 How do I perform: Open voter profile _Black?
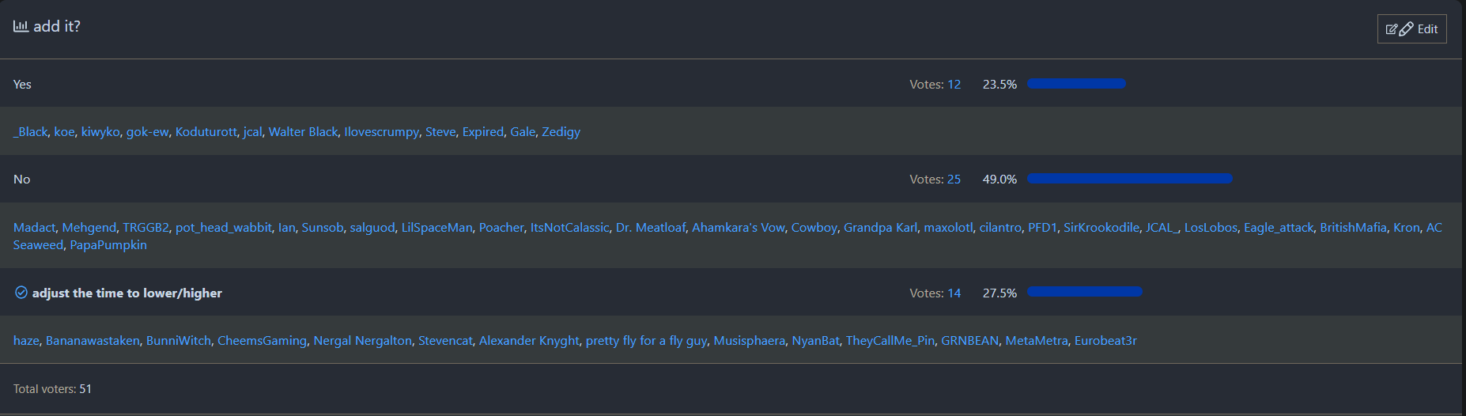[31, 132]
